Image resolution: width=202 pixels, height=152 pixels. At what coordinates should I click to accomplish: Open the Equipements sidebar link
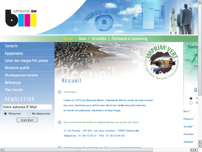tap(14, 54)
